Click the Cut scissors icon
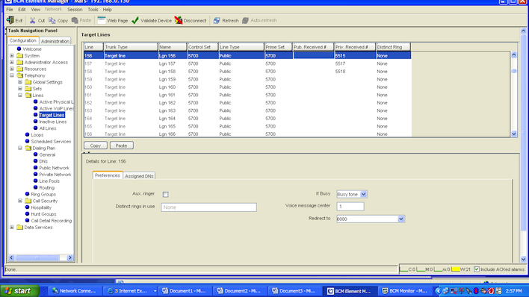 [x=32, y=21]
